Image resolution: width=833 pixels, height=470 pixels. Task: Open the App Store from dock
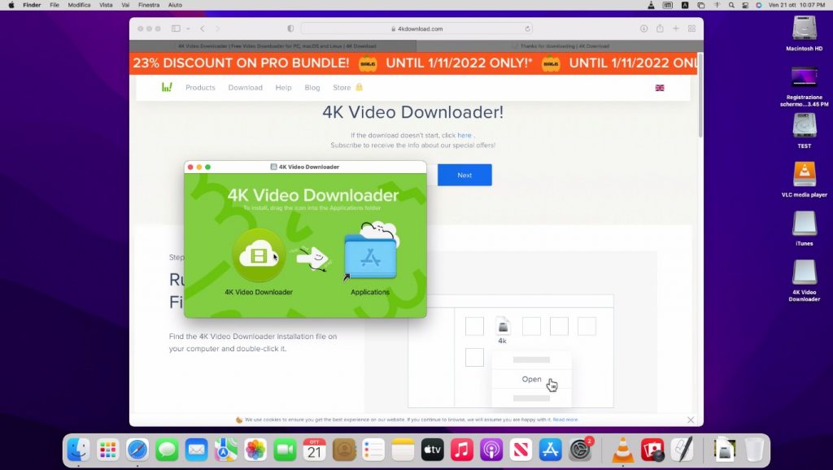point(551,450)
